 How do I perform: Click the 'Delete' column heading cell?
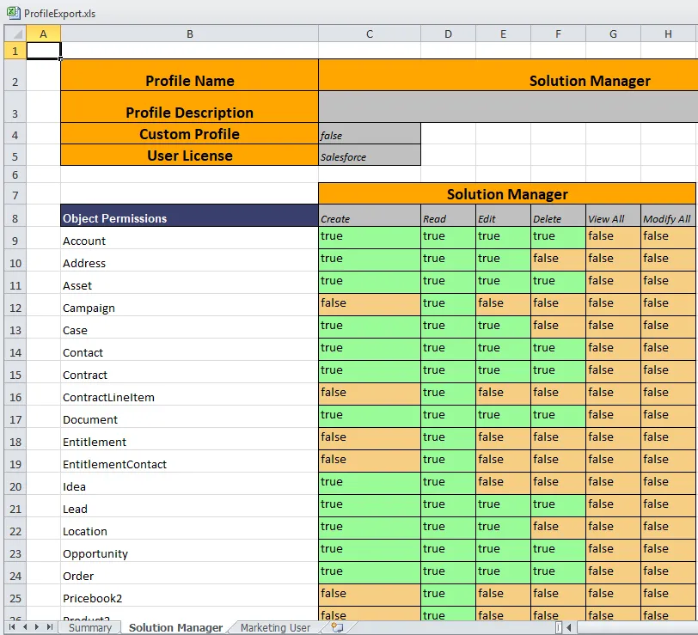click(558, 216)
